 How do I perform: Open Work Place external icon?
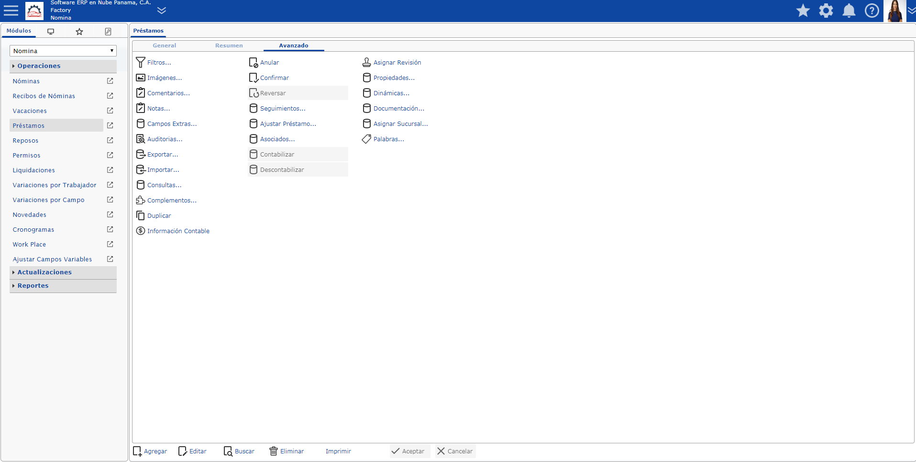[x=110, y=244]
